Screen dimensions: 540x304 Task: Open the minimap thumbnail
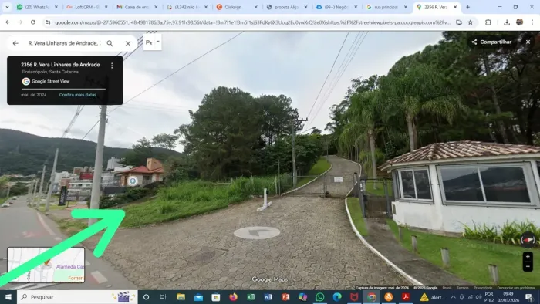tap(46, 265)
